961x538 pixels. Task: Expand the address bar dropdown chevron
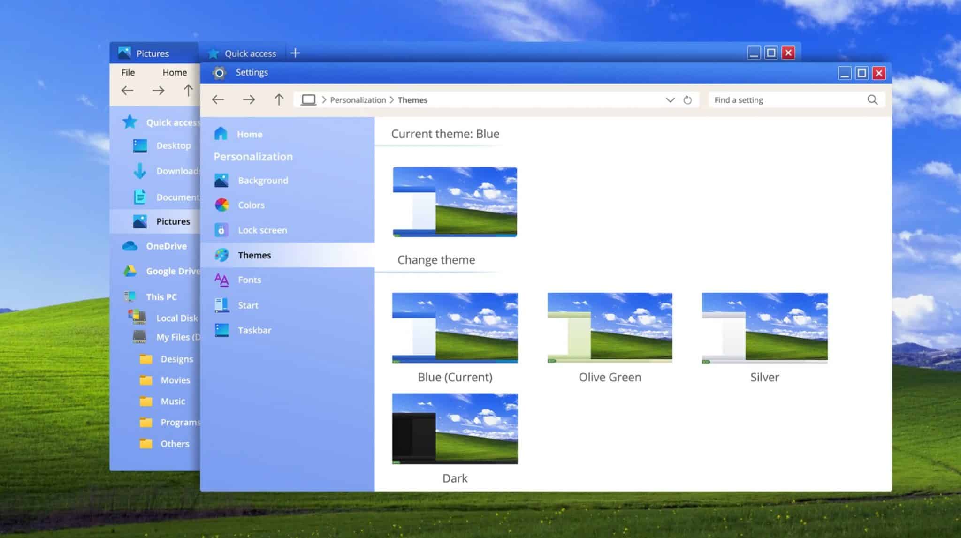tap(670, 99)
